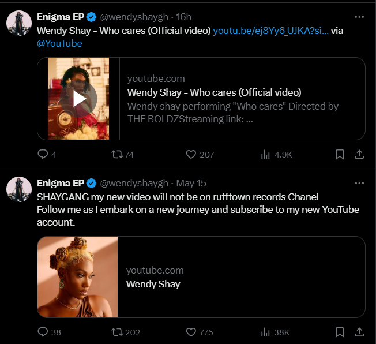
Task: Play the Who cares video thumbnail
Action: pos(80,99)
